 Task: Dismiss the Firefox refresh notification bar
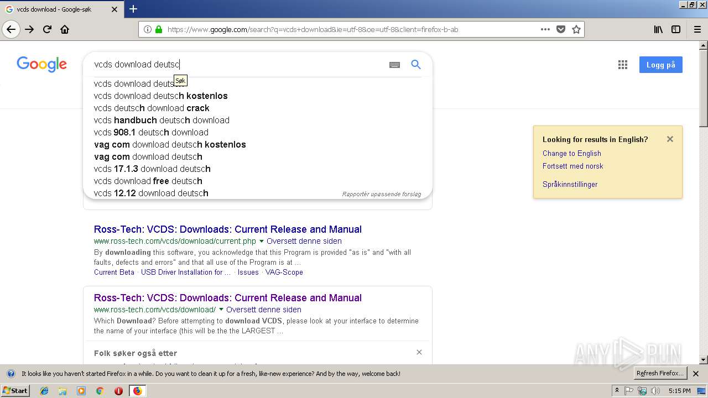(x=696, y=374)
